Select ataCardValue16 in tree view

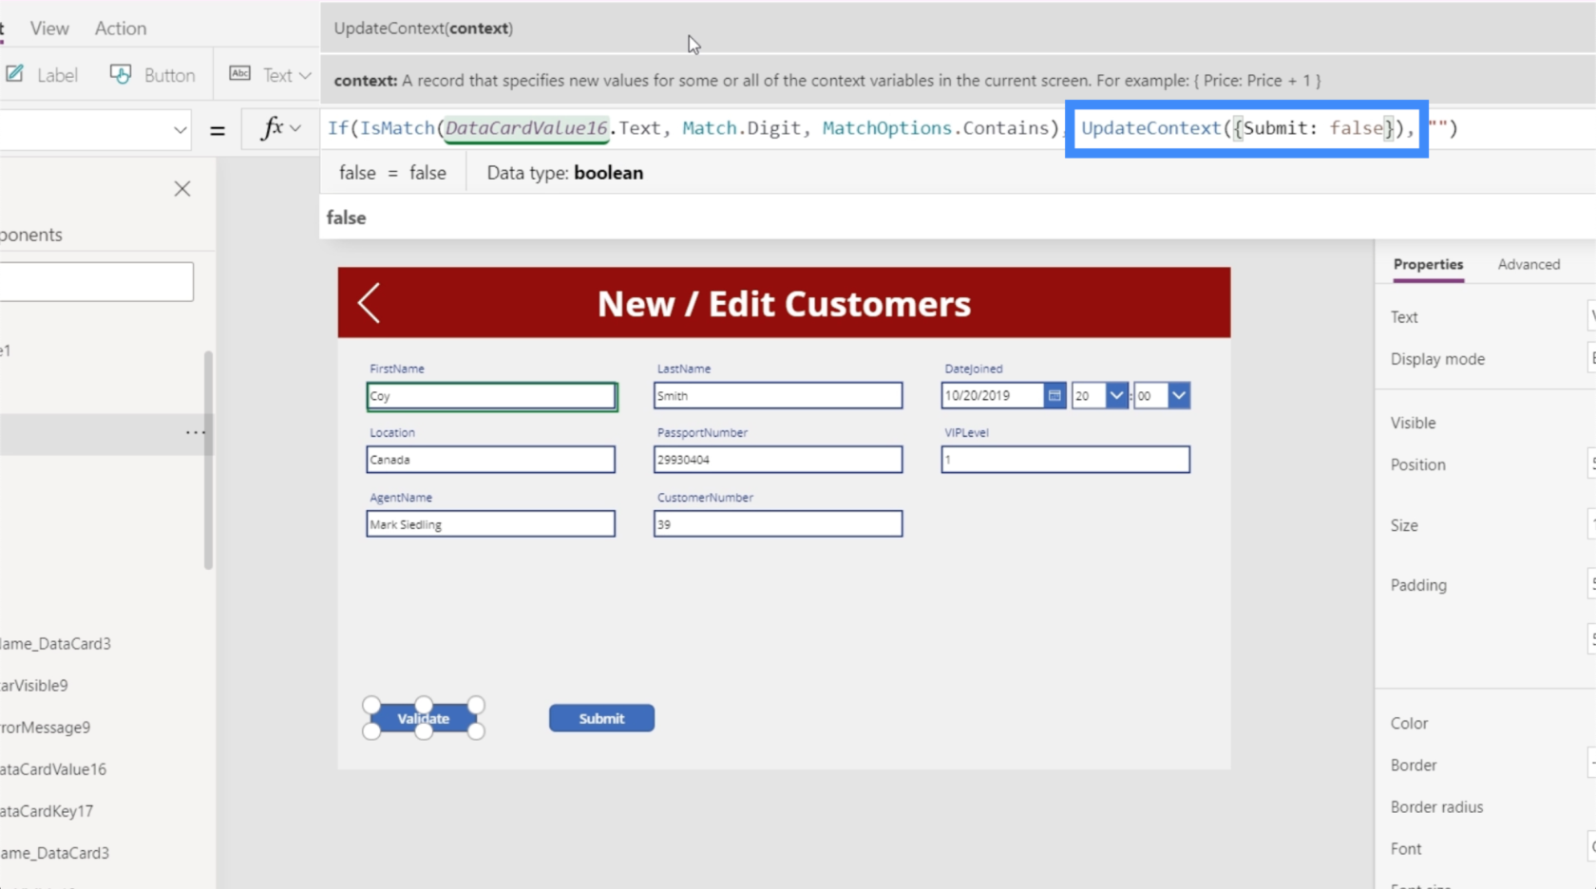(x=53, y=769)
